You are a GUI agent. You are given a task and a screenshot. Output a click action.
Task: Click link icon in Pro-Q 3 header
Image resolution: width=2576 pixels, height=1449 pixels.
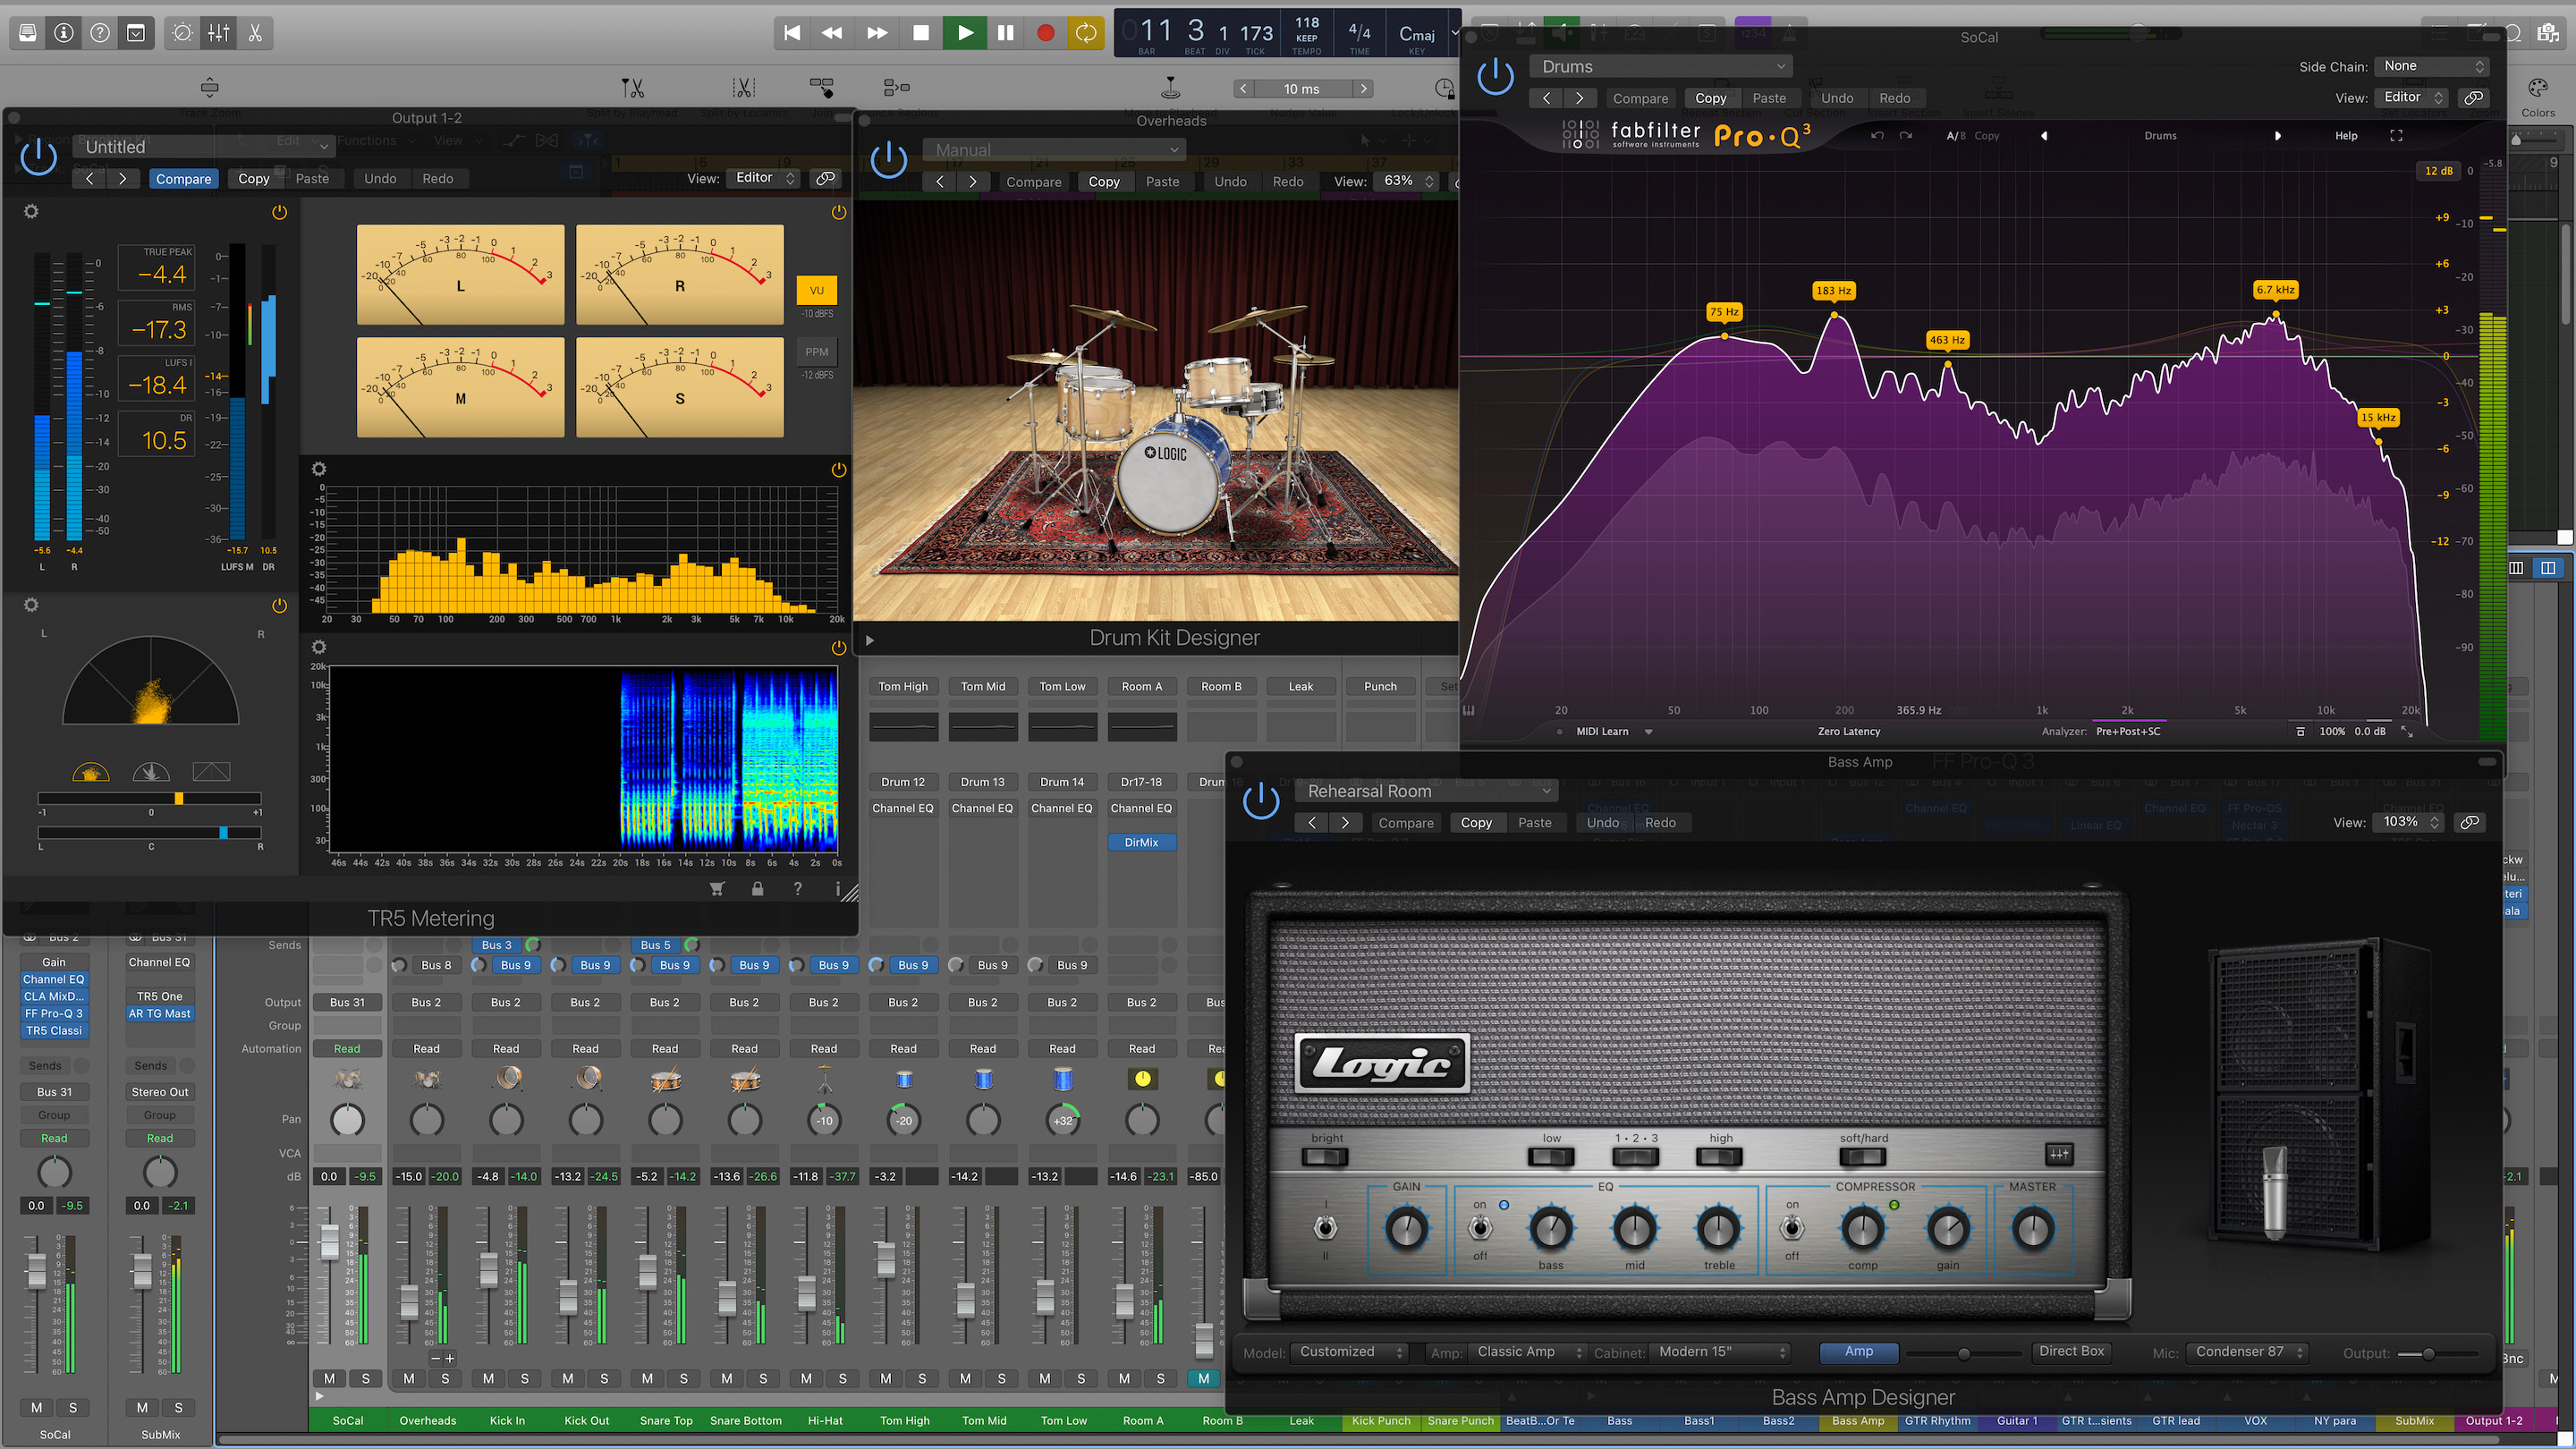[2473, 97]
